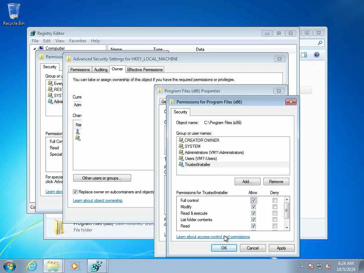The height and width of the screenshot is (273, 364).
Task: Select the Security tab in registry Permissions dialog
Action: [x=50, y=67]
